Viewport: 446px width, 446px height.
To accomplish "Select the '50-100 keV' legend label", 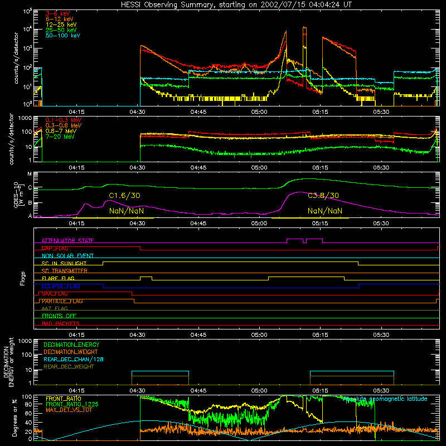I will tap(62, 36).
